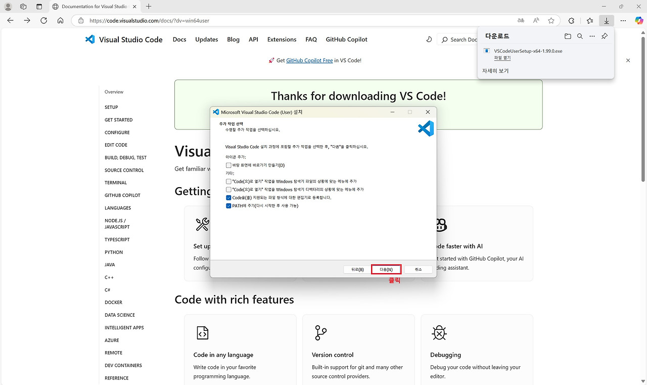Screen dimensions: 647x385
Task: Select the Extensions menu item
Action: coord(282,39)
